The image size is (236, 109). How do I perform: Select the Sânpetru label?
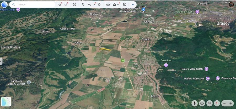tap(202, 4)
